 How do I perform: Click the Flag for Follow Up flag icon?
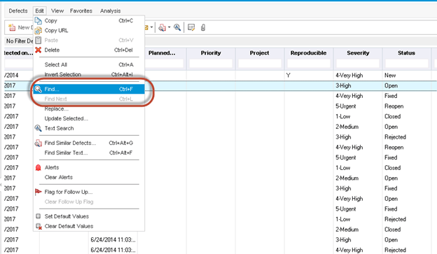[x=39, y=192]
